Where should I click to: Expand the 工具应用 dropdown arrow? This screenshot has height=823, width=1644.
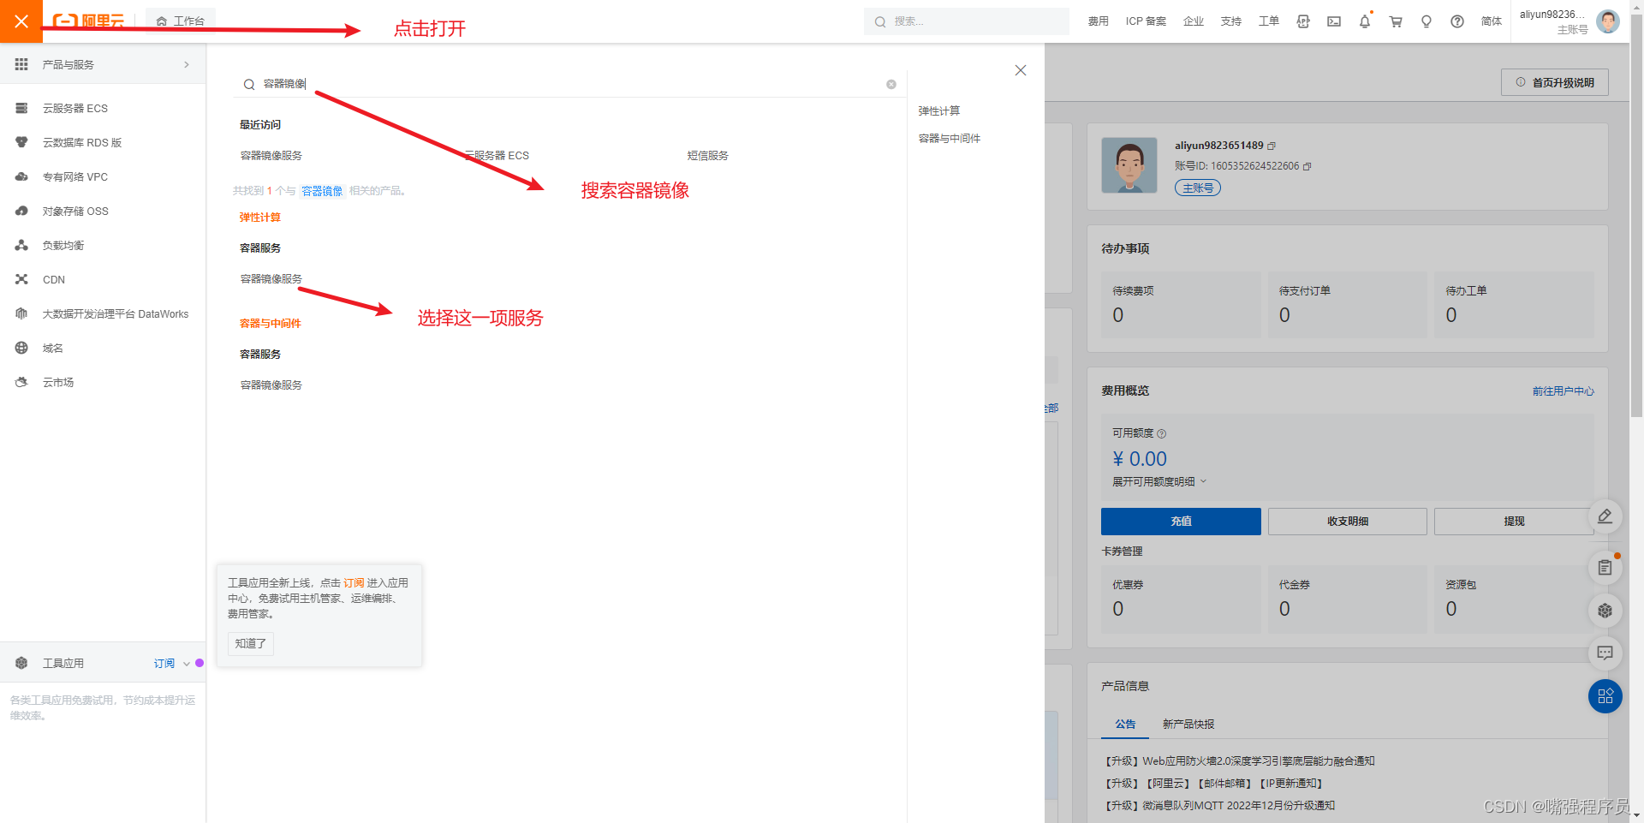pos(187,664)
